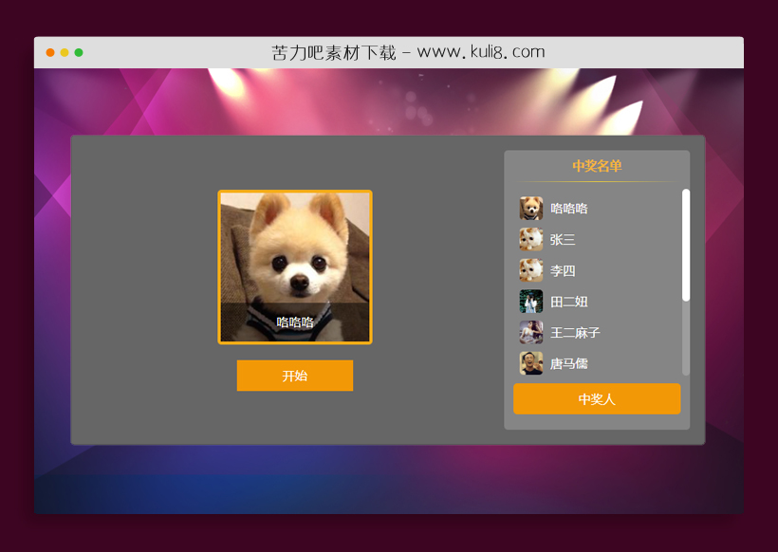Click the window title text with www.kuli8.com

(x=408, y=52)
